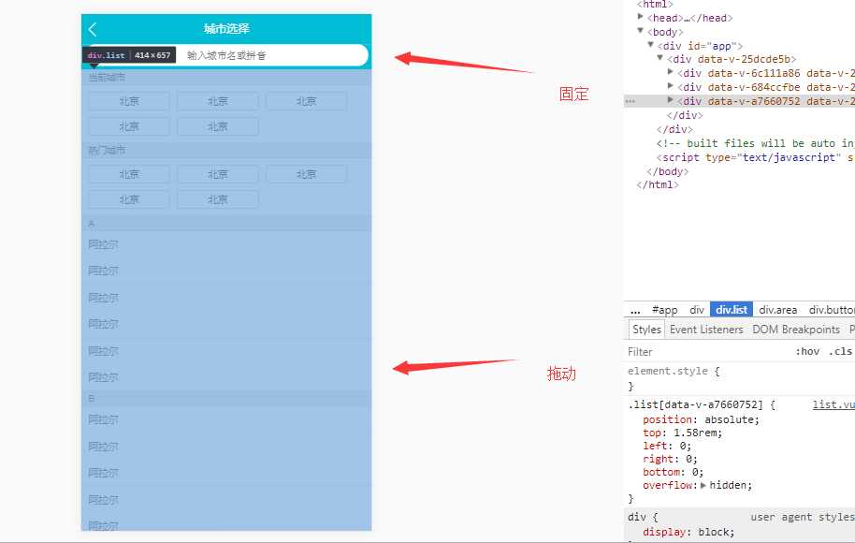Collapse the div id="app" node
The width and height of the screenshot is (855, 543).
(650, 45)
